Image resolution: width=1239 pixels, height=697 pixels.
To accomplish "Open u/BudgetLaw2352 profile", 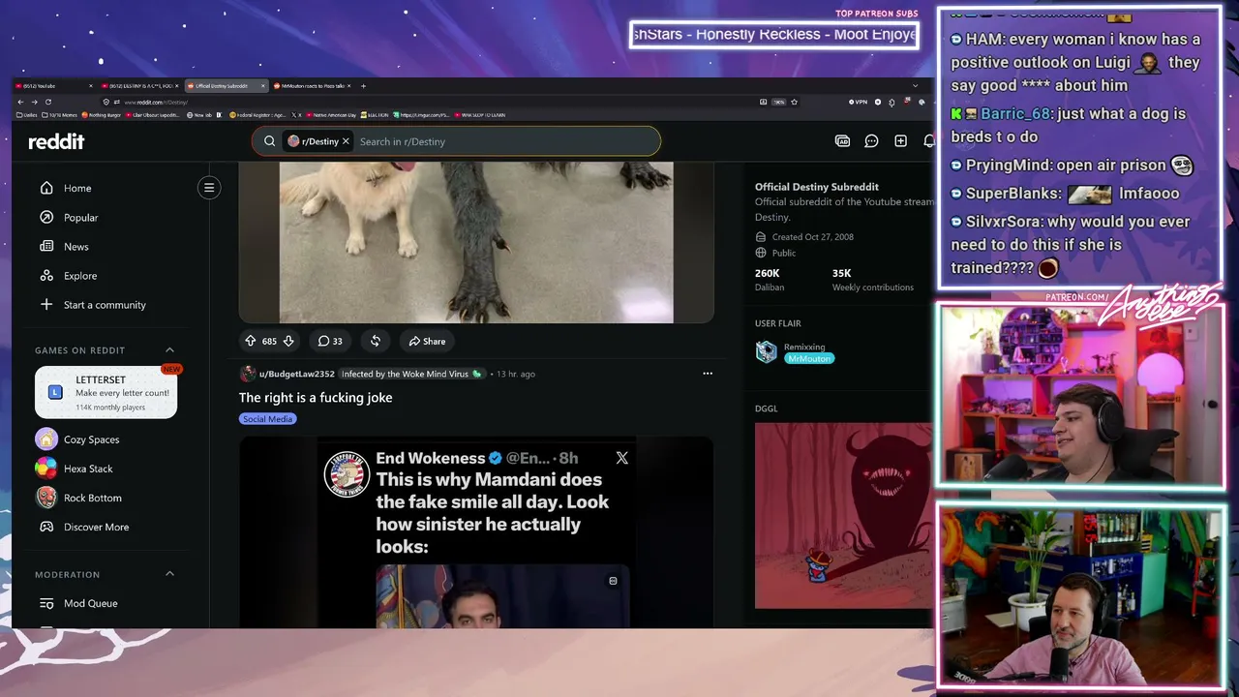I will (297, 374).
